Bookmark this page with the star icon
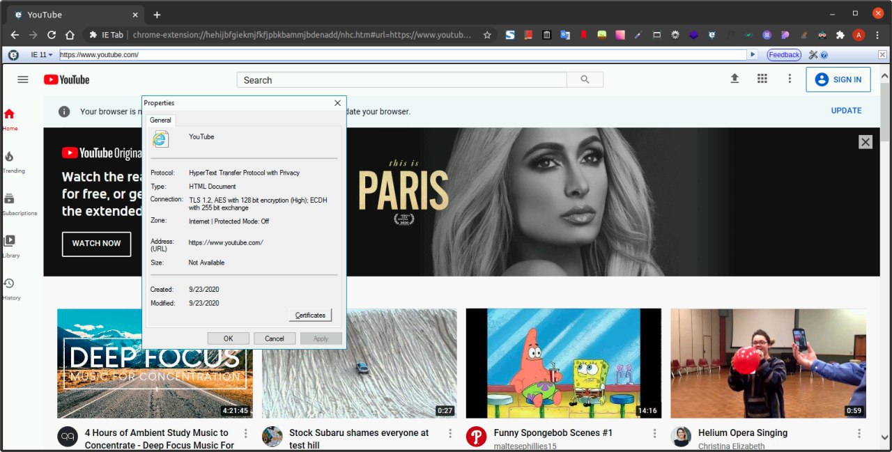 487,35
